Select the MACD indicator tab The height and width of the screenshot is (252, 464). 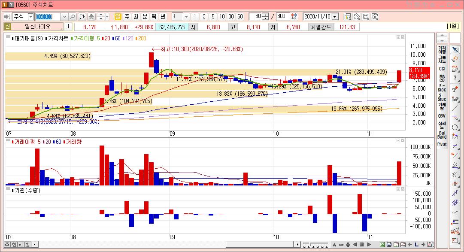coord(442,78)
